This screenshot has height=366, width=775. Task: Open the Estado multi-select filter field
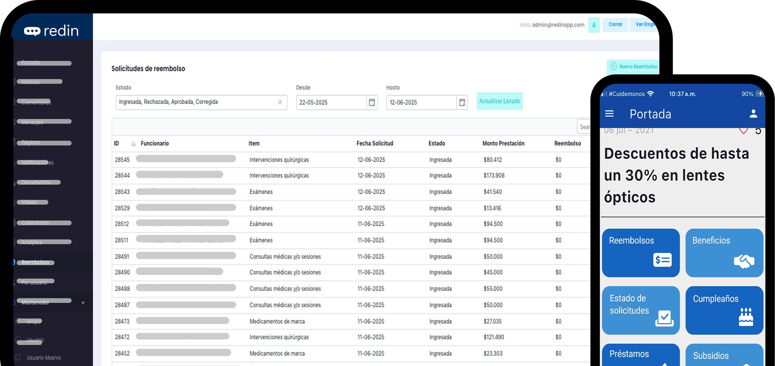(x=201, y=102)
